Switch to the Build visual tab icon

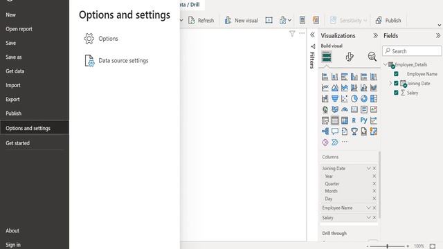[327, 57]
